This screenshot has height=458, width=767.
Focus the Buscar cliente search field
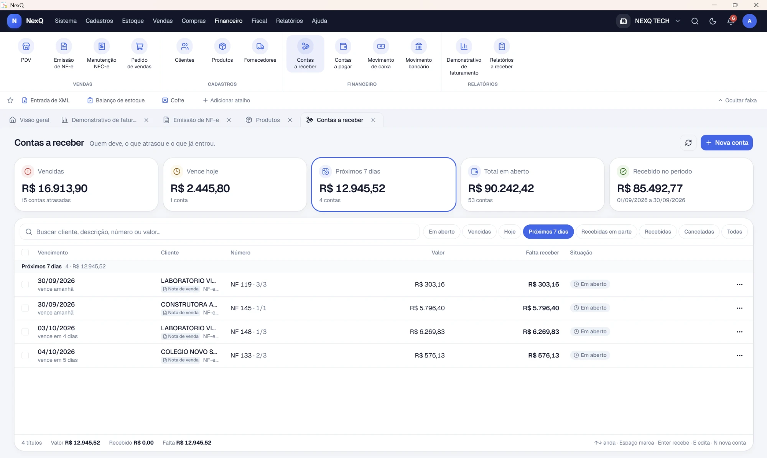coord(219,232)
